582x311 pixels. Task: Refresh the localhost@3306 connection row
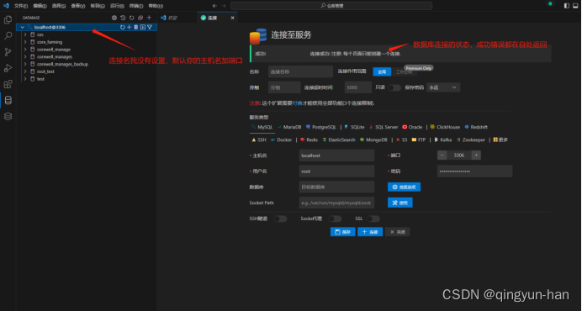123,27
